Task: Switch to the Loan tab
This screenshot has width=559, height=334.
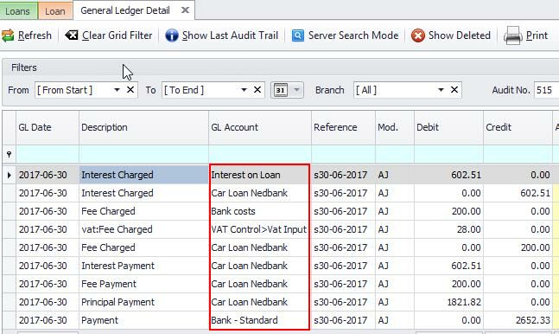Action: 55,10
